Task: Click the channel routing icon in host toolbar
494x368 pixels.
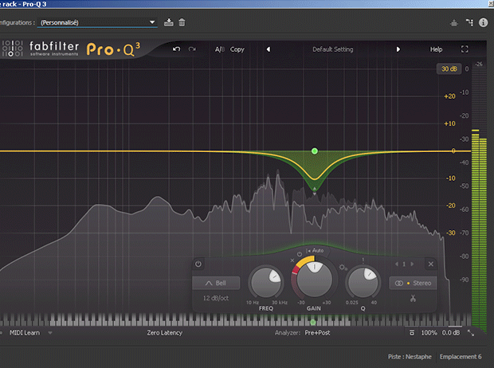Action: 469,22
